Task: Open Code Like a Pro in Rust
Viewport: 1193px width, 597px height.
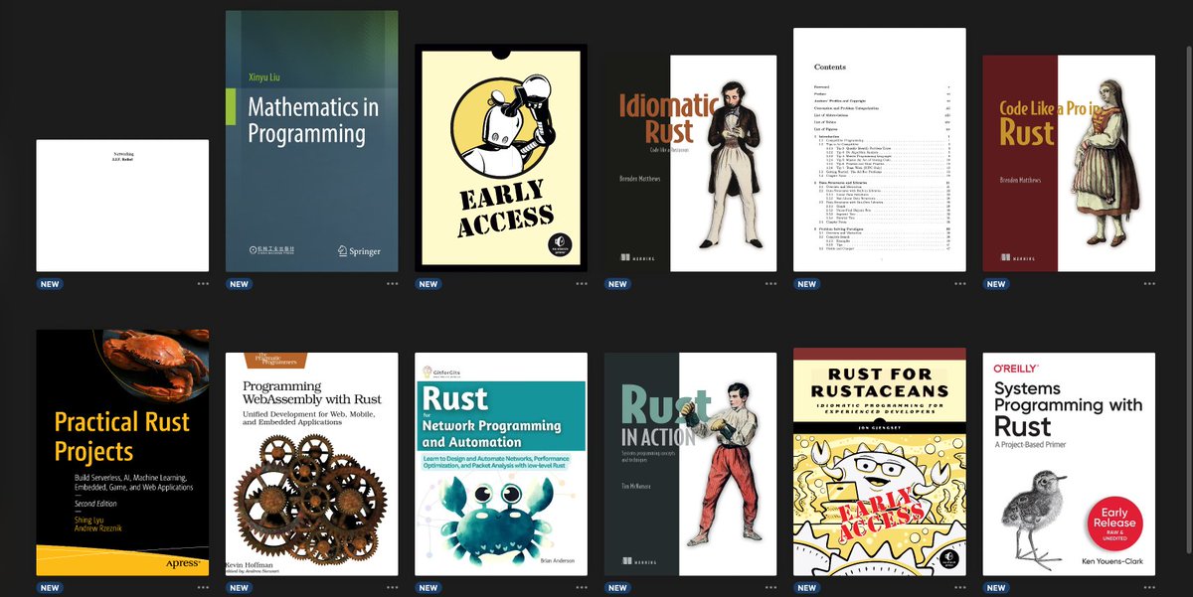Action: point(1069,163)
